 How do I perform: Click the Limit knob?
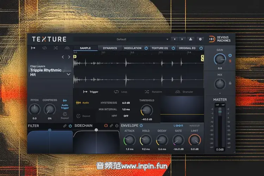pyautogui.click(x=195, y=140)
